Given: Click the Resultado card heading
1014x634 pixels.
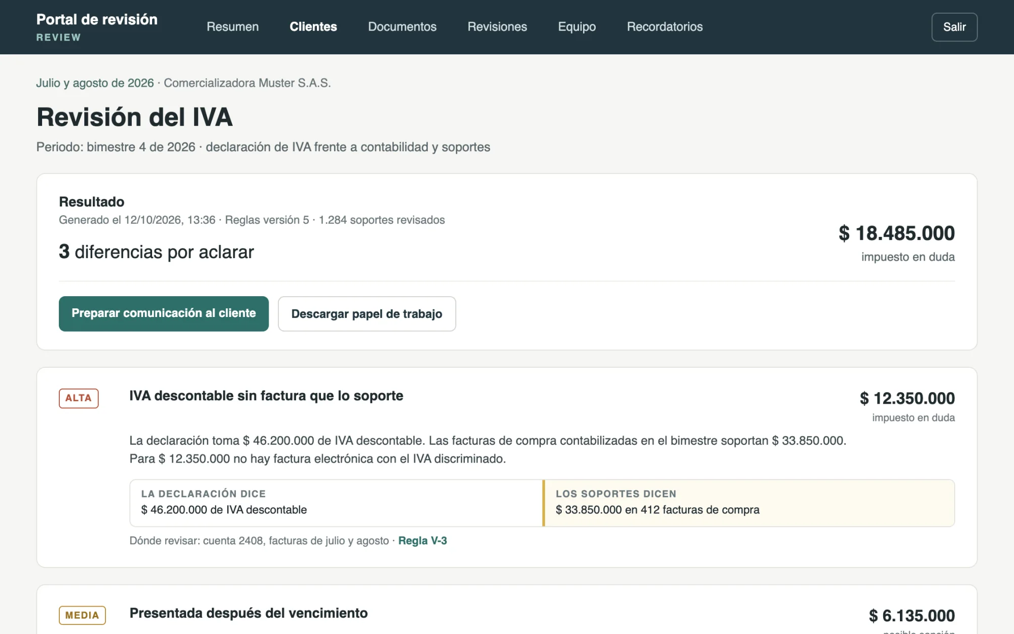Looking at the screenshot, I should [x=92, y=202].
